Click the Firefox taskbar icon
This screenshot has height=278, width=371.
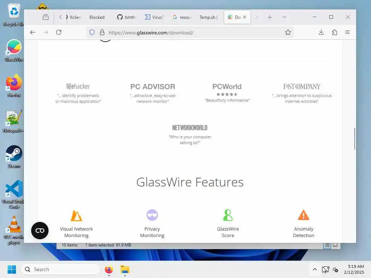(109, 269)
